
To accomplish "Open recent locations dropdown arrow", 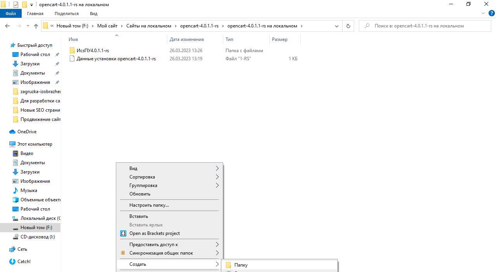I will tap(28, 26).
